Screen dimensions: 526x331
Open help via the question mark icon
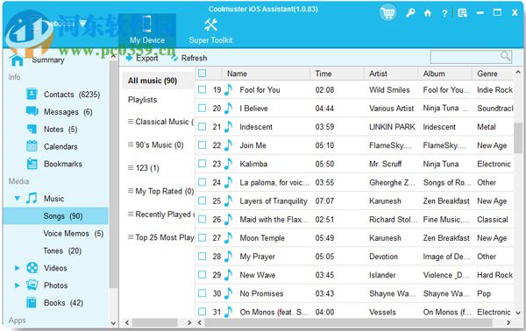[444, 13]
